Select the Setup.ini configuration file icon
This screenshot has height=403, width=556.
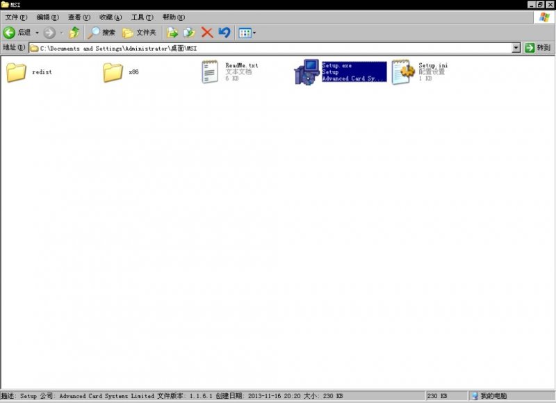[x=403, y=72]
